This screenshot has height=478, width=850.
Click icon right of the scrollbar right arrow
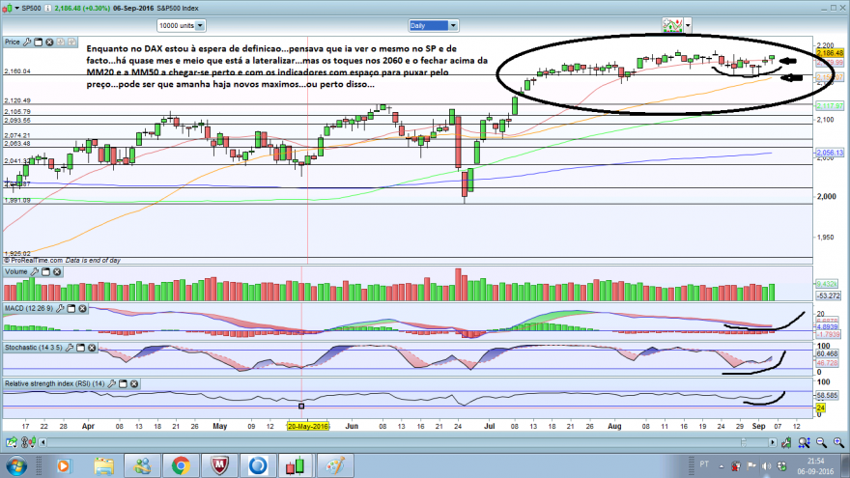click(786, 443)
